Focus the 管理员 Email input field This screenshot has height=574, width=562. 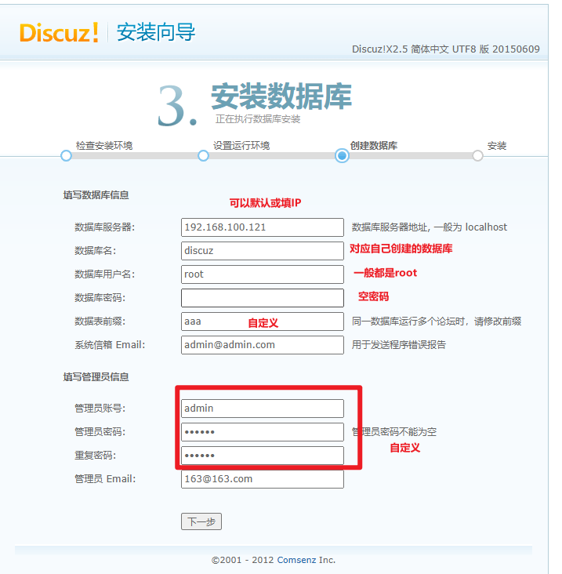pyautogui.click(x=263, y=479)
